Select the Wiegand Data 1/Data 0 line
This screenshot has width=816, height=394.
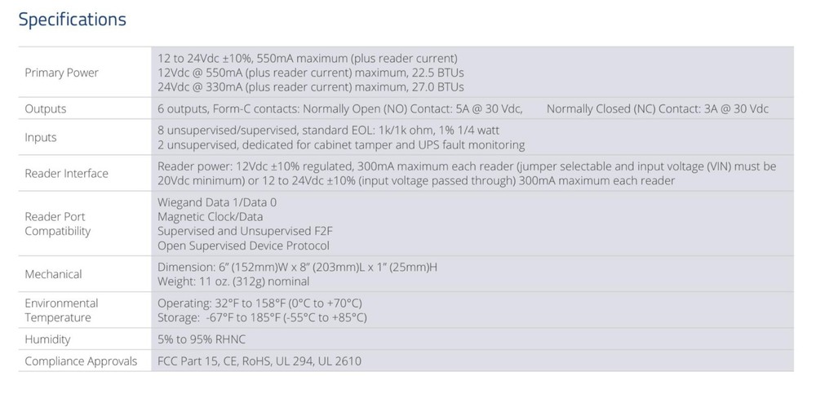[x=216, y=202]
